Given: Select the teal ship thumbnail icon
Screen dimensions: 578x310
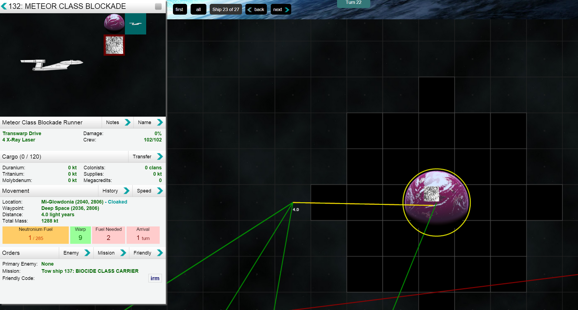Looking at the screenshot, I should pyautogui.click(x=135, y=24).
